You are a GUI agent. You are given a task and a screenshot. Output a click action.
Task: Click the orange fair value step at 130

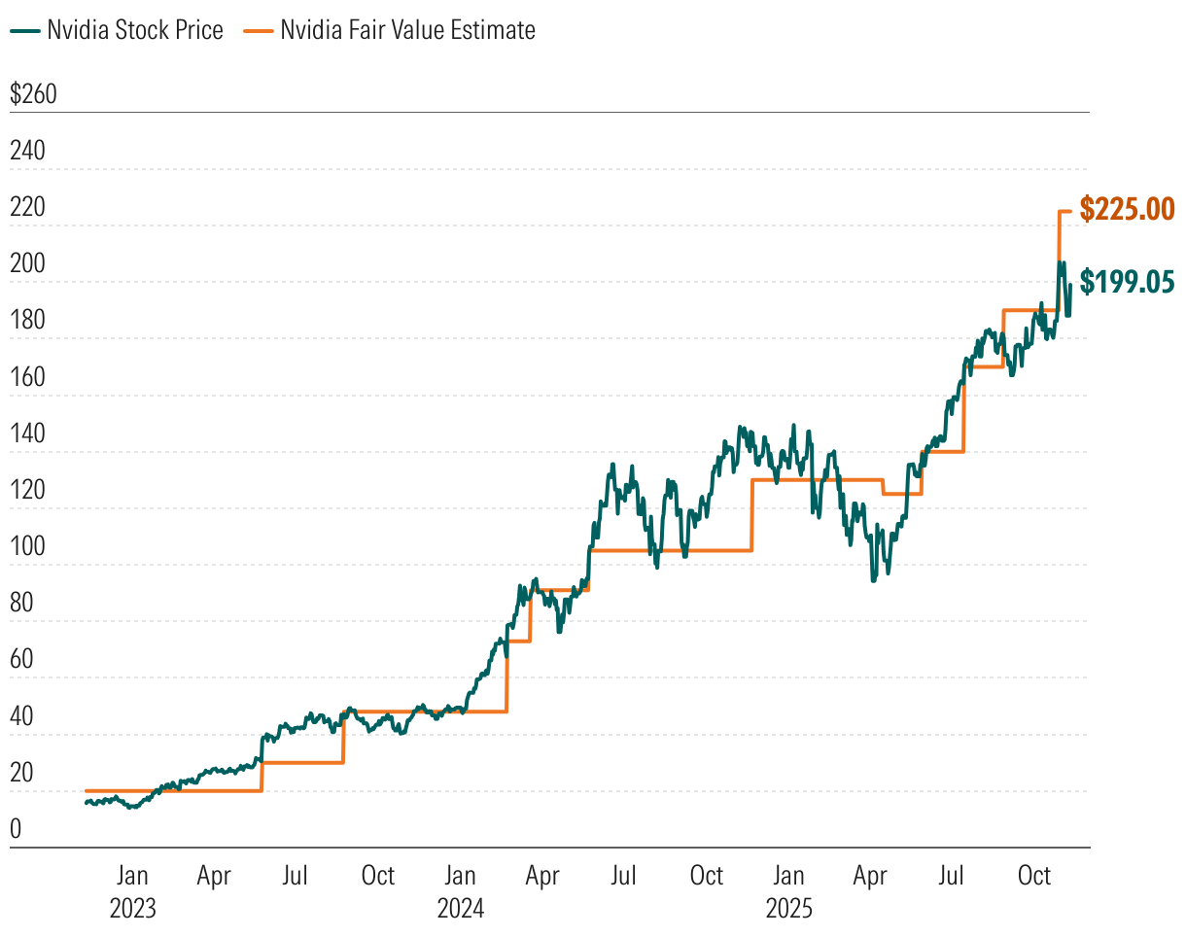(817, 480)
